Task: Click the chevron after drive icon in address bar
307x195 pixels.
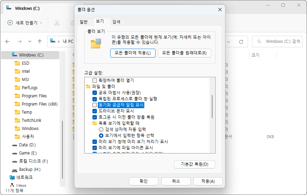Action: 59,42
